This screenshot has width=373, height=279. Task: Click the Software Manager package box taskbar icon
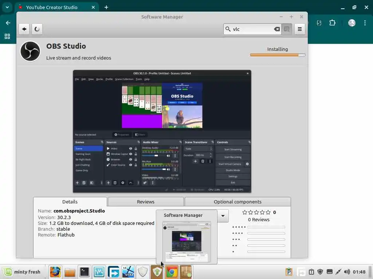186,272
